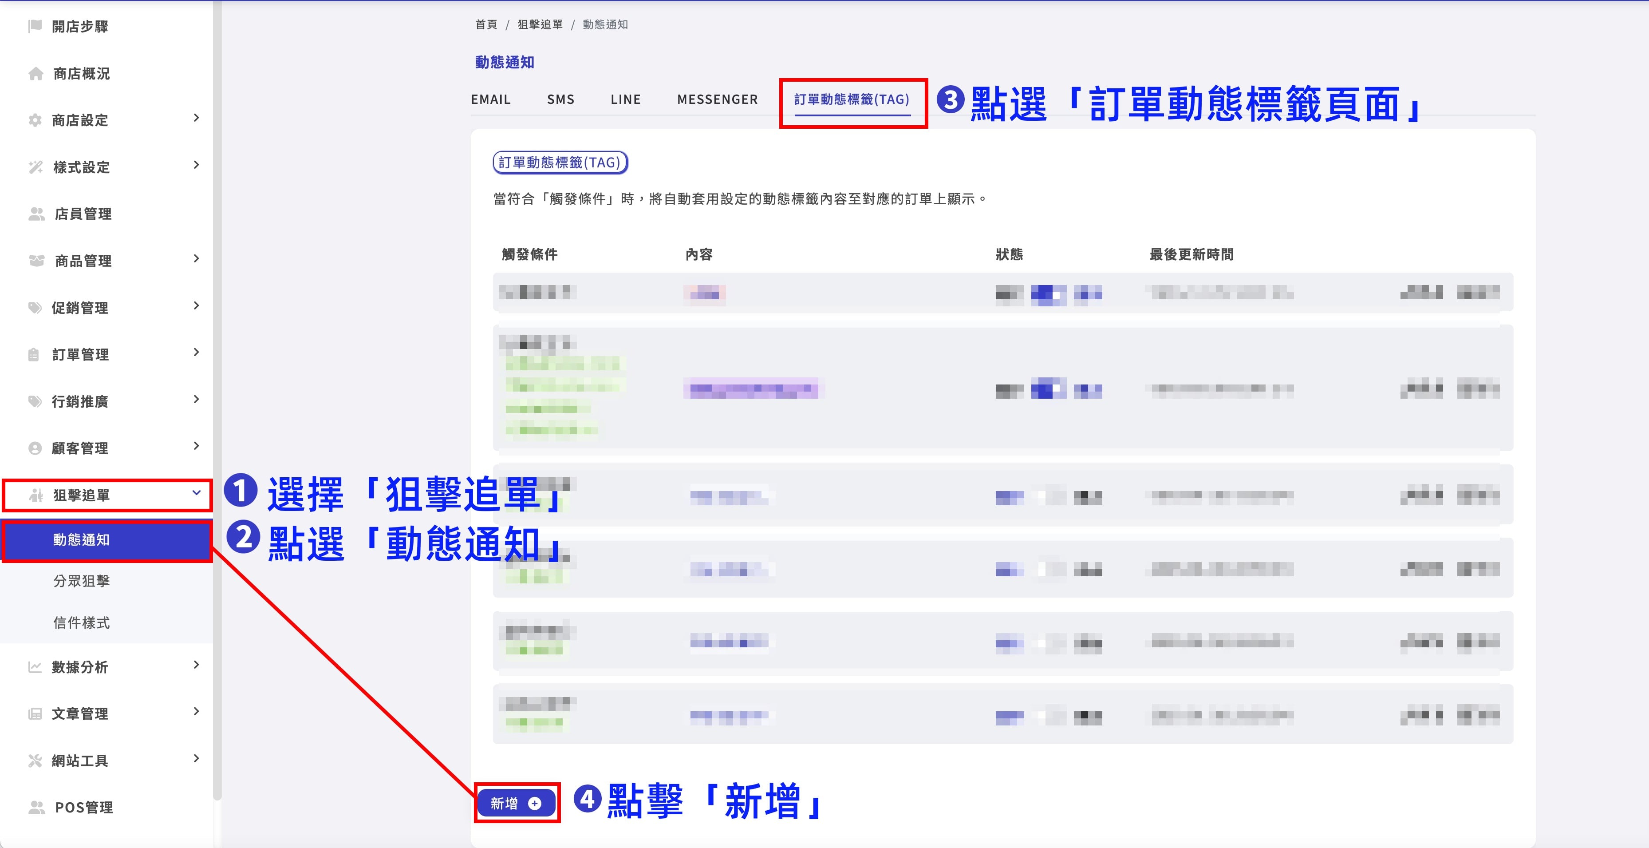
Task: Click the tag icon beside 行銷推廣
Action: tap(35, 401)
